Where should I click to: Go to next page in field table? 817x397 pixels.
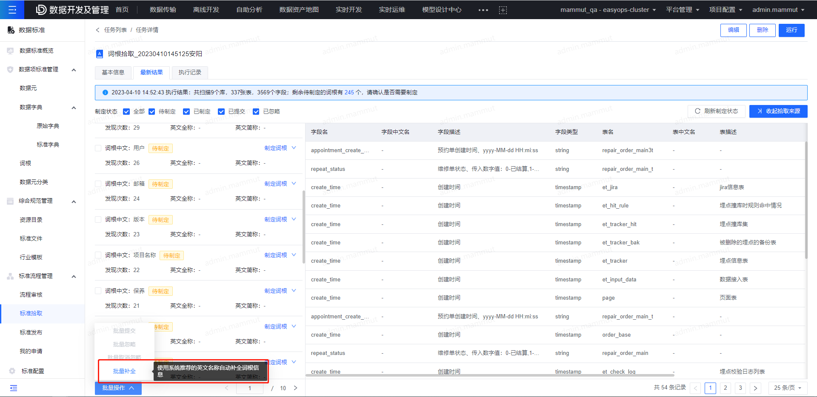tap(755, 388)
